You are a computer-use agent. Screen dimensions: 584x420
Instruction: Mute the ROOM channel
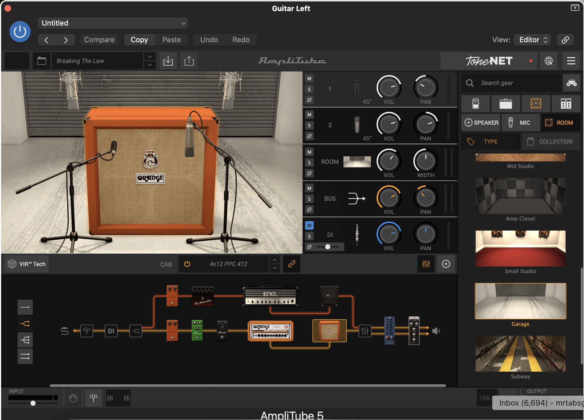click(309, 152)
